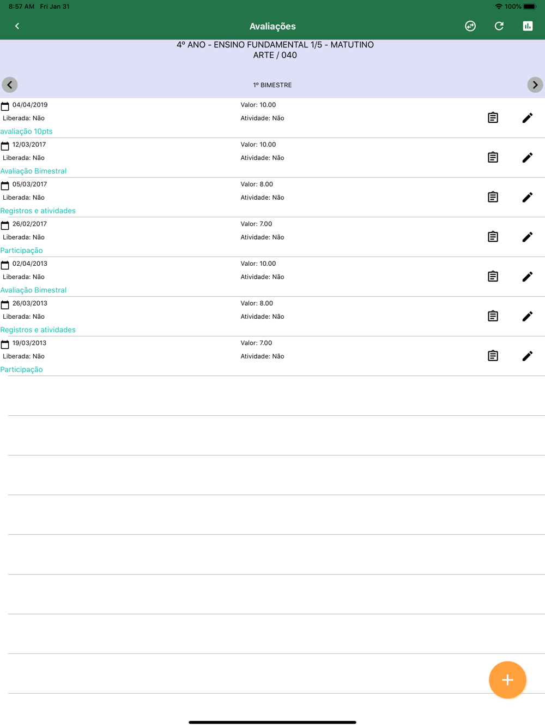
Task: Add a new evaluation with plus button
Action: [507, 680]
